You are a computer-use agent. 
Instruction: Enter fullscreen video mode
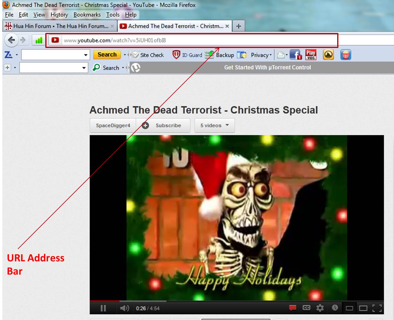[x=377, y=308]
